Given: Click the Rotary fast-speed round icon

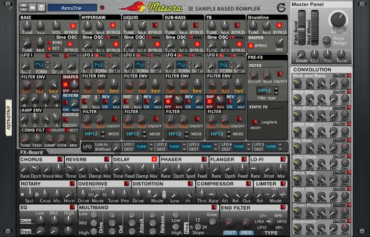Looking at the screenshot, I should click(37, 194).
